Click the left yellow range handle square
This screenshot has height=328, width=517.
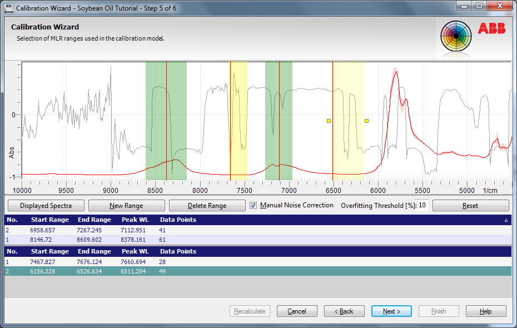(x=329, y=121)
